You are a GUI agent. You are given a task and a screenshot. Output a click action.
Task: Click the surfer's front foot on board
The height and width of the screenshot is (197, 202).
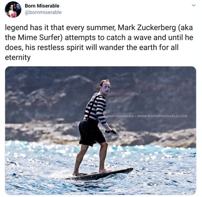click(104, 170)
